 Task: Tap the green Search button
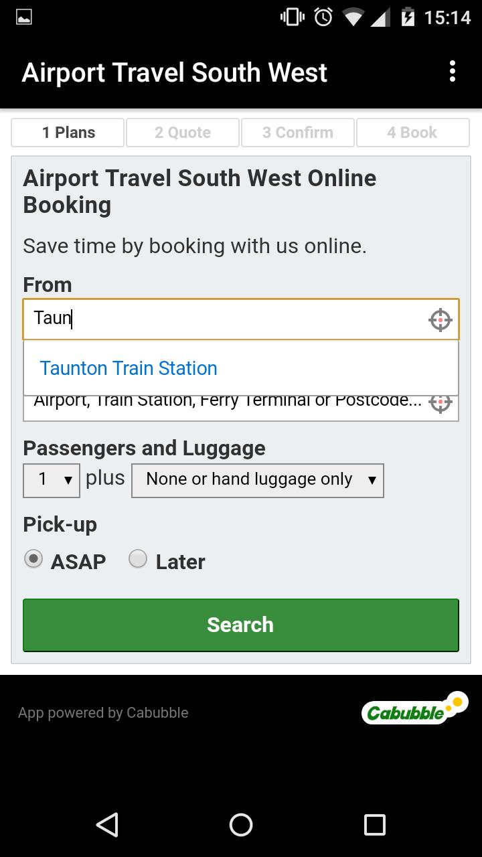[x=241, y=625]
